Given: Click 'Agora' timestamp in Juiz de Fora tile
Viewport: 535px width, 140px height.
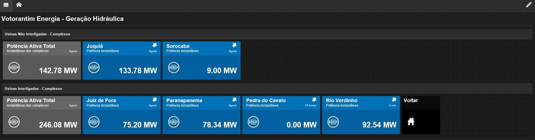Looking at the screenshot, I should pos(153,105).
